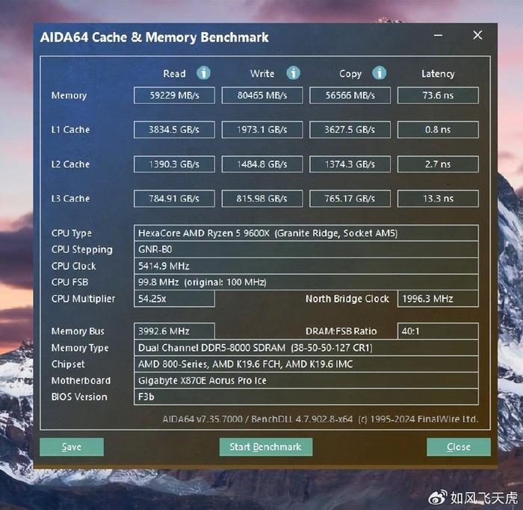Click Motherboard field Gigabyte X870E Aorus
This screenshot has height=510, width=523.
[306, 380]
